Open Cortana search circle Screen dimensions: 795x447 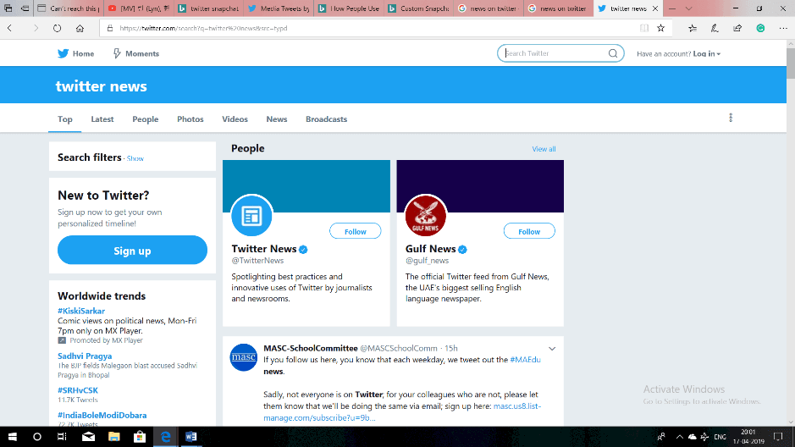pyautogui.click(x=37, y=436)
